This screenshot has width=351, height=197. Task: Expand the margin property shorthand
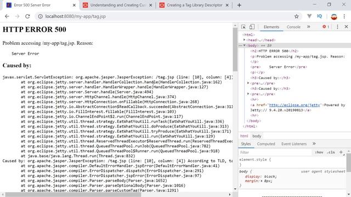(x=262, y=181)
